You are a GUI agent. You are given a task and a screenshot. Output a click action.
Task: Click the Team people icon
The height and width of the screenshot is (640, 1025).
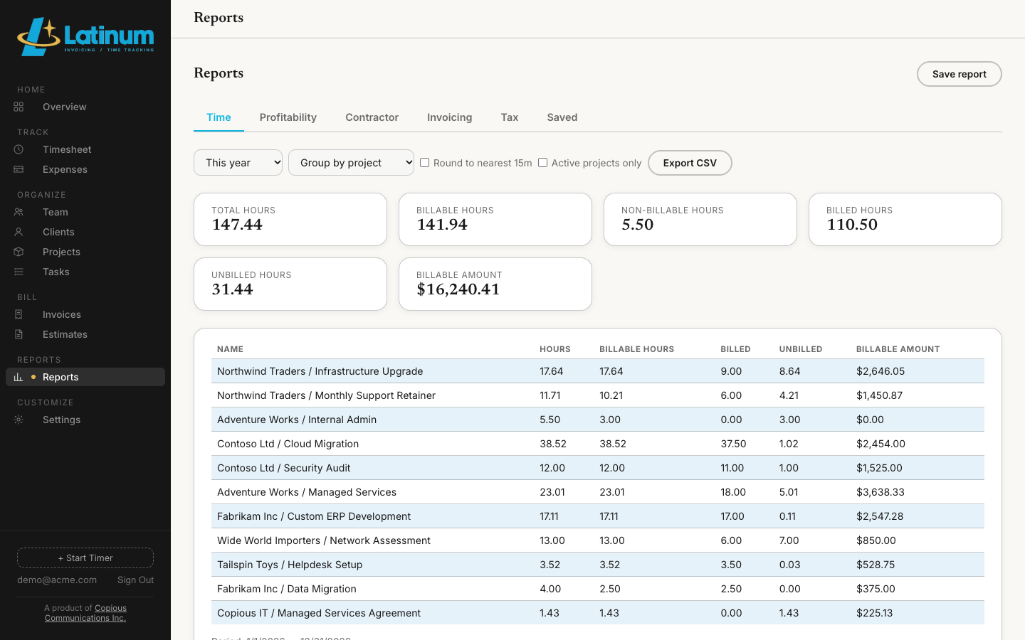pos(19,212)
